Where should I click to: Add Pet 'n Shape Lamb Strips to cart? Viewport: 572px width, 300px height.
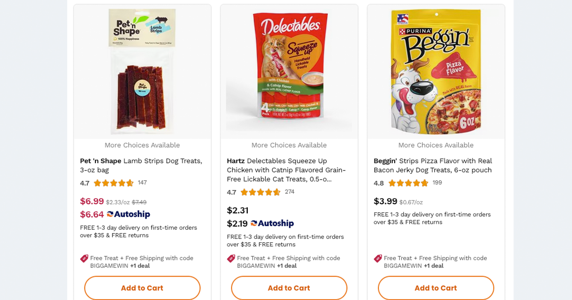click(142, 288)
